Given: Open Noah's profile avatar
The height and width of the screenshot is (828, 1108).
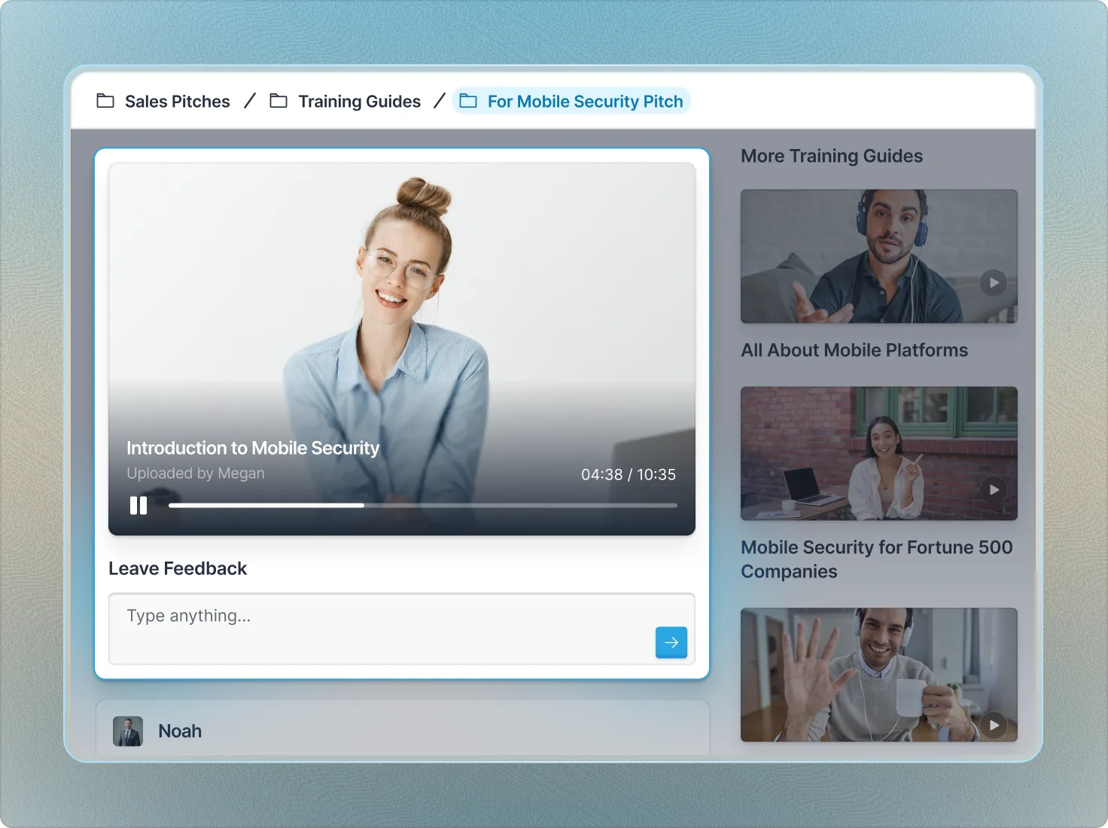Looking at the screenshot, I should 128,731.
